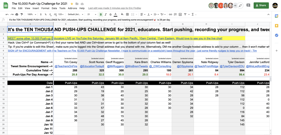The image size is (281, 135).
Task: Open the Borders tool
Action: click(127, 14)
